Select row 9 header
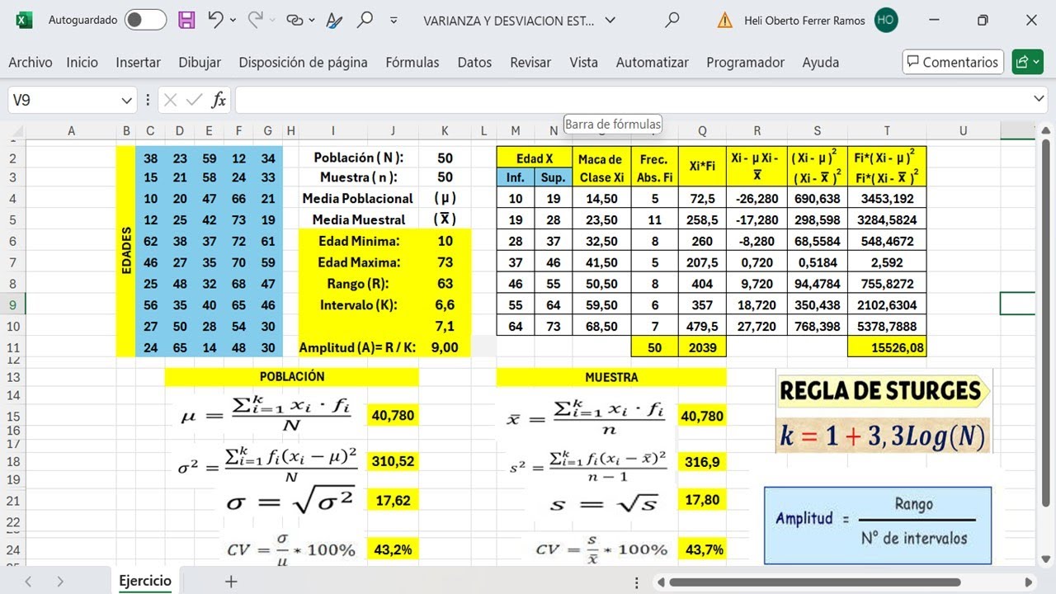The width and height of the screenshot is (1056, 594). pyautogui.click(x=12, y=304)
